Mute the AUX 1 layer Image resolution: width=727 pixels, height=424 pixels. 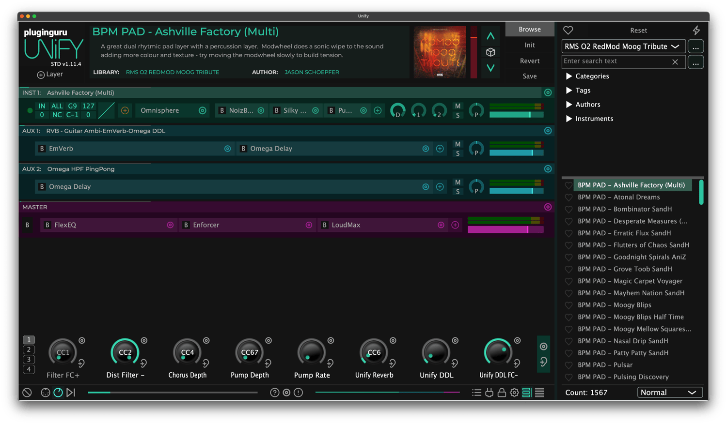point(458,144)
